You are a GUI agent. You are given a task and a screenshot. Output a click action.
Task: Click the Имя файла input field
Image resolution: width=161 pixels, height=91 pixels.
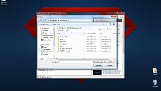(76, 62)
